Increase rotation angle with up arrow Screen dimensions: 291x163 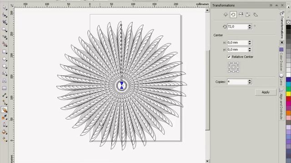click(x=250, y=25)
